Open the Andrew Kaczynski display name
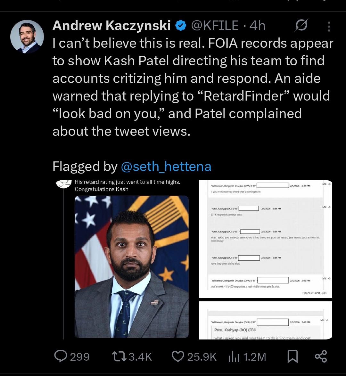346x376 pixels. (111, 25)
